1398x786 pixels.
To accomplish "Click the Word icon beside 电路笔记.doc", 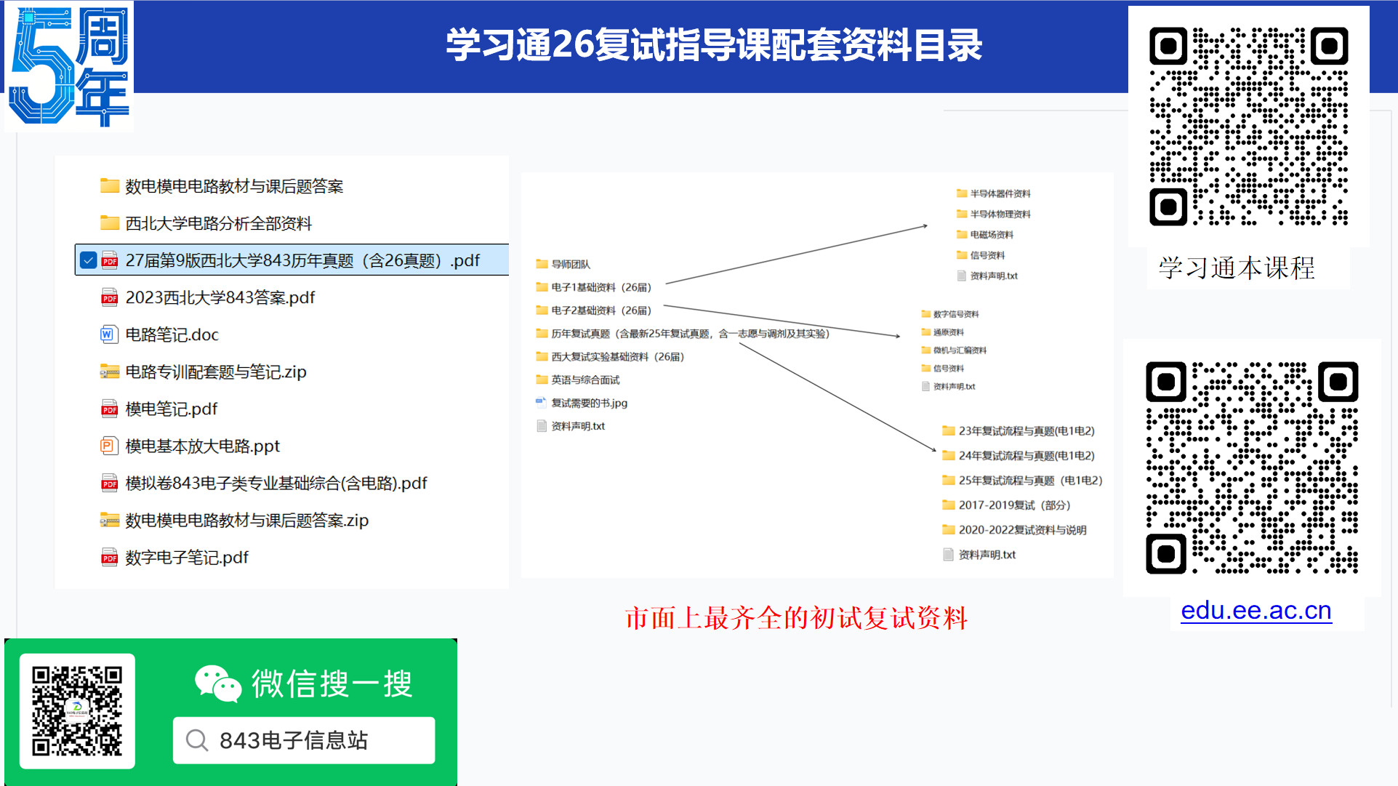I will tap(108, 334).
